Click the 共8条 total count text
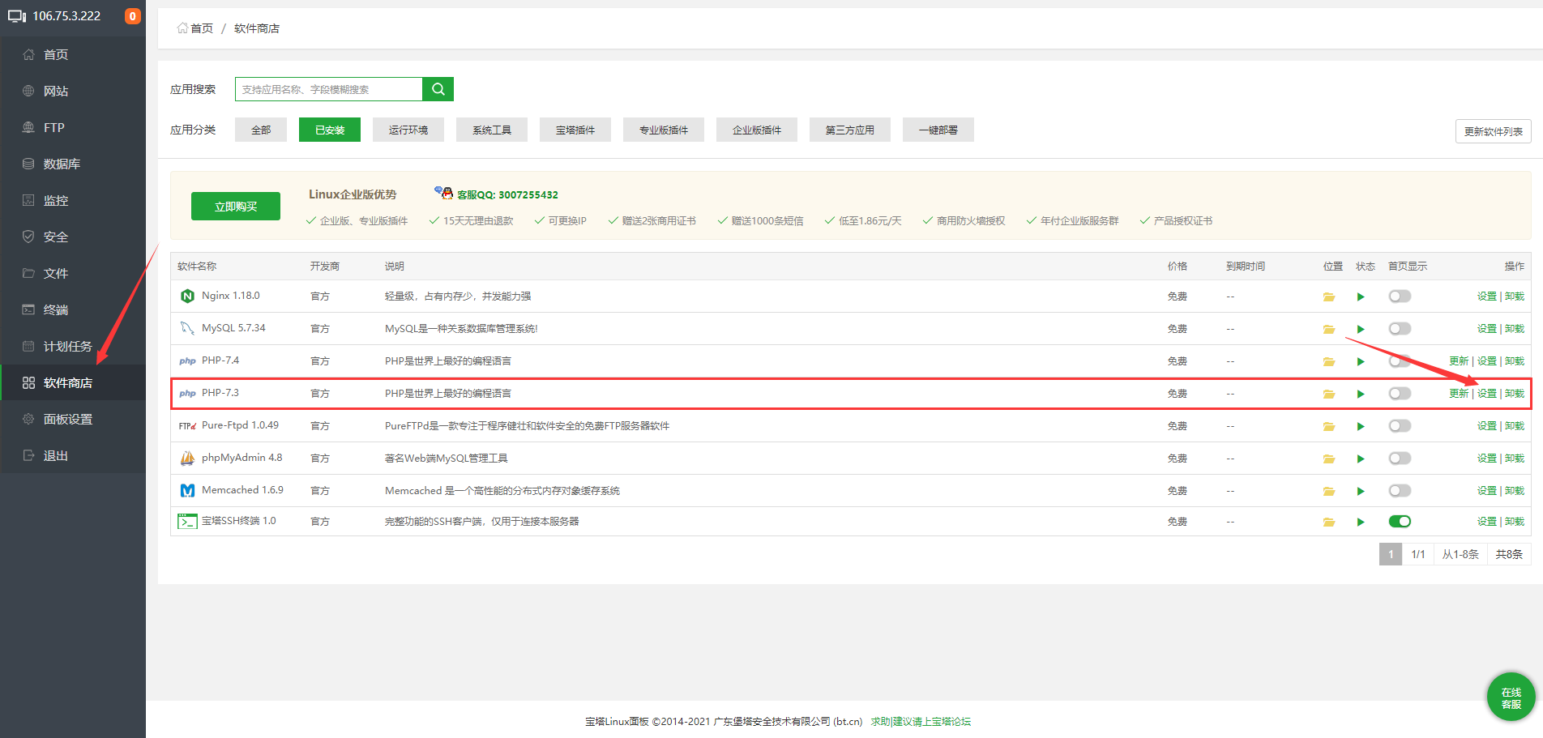1543x738 pixels. coord(1509,554)
